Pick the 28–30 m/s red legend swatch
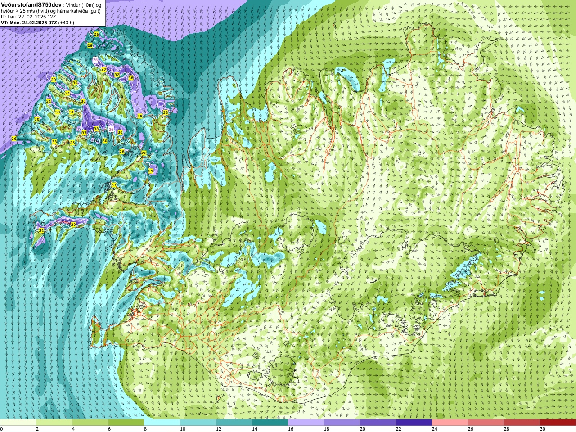576x432 pixels. pyautogui.click(x=522, y=423)
